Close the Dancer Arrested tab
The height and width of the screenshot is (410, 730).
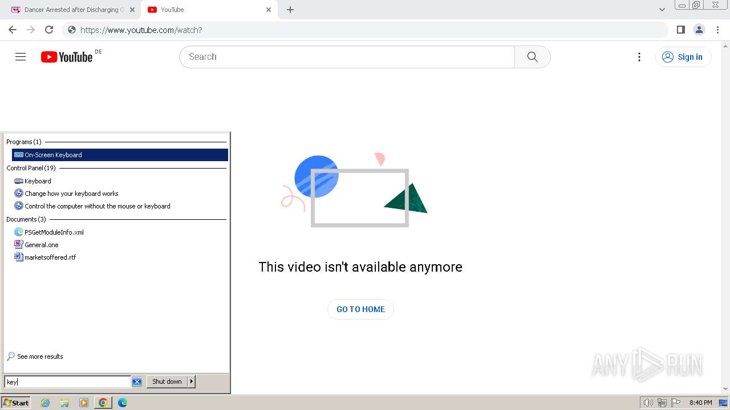(x=132, y=10)
